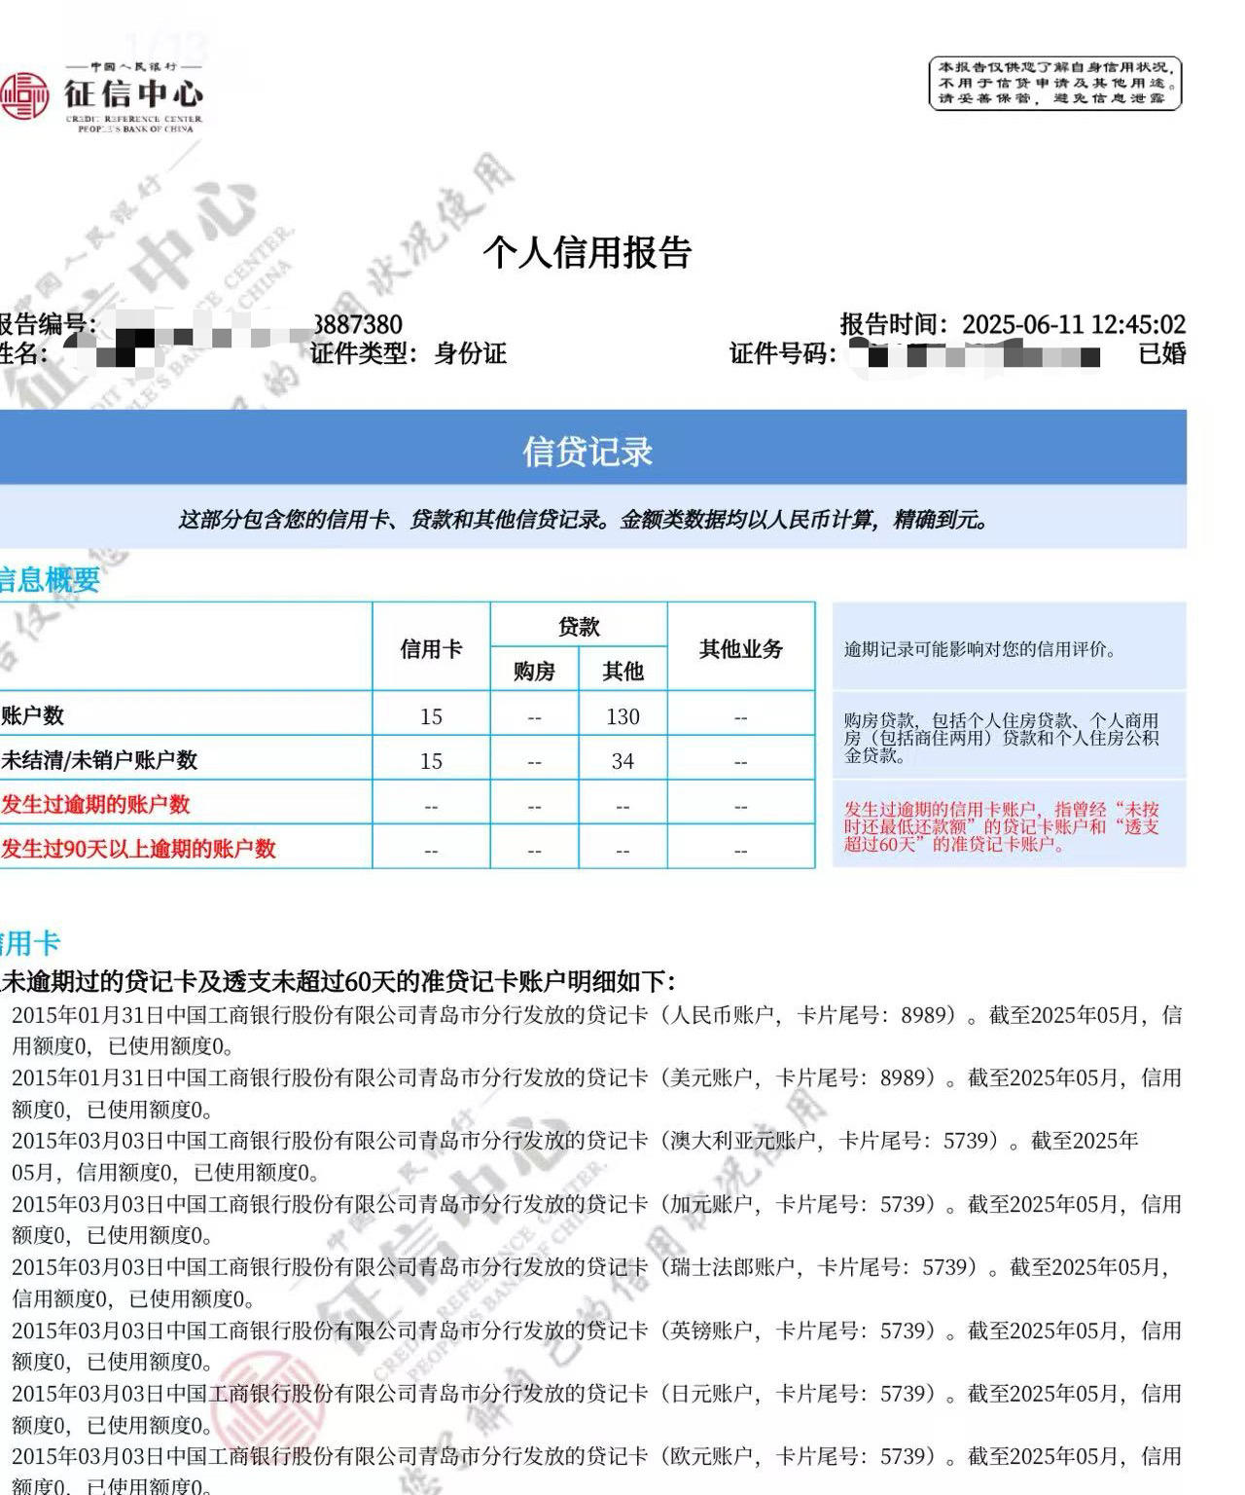Image resolution: width=1245 pixels, height=1495 pixels.
Task: Click the 信息概要 section heading
Action: click(49, 580)
